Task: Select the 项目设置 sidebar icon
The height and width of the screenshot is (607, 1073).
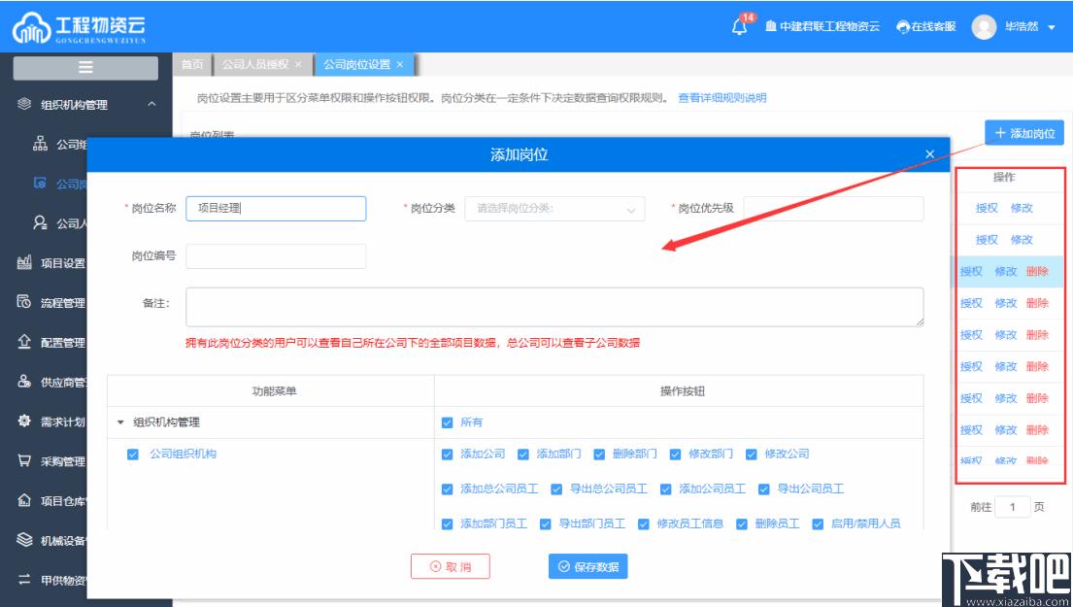Action: pos(24,263)
